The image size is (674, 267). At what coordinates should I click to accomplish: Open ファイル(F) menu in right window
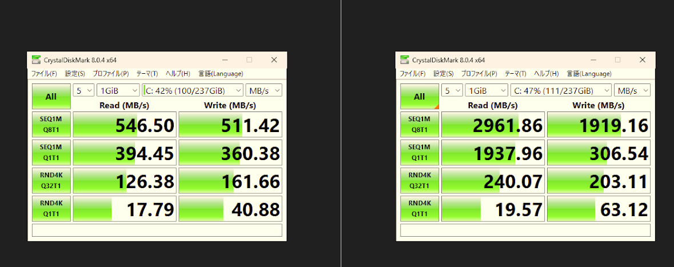pos(412,74)
